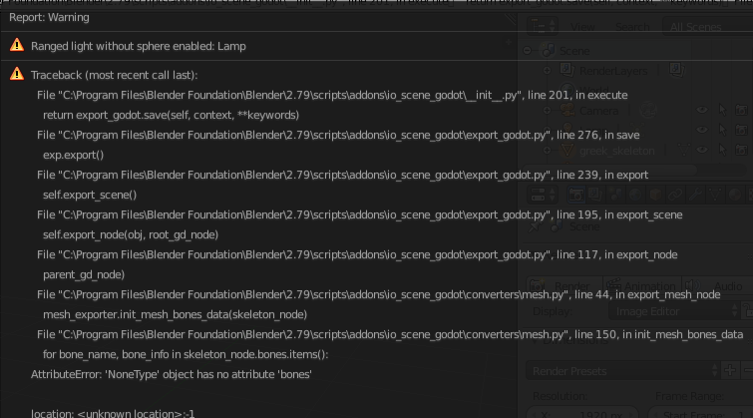Click the Animation render button

pos(642,286)
